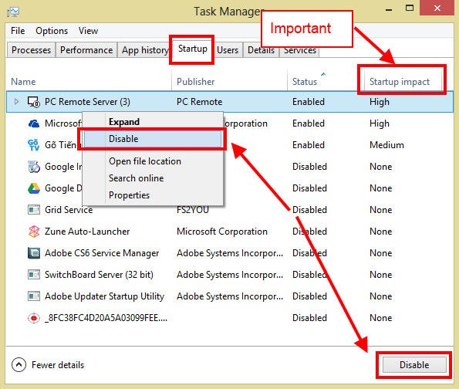Select SwitchBoard Server (32 bit) entry
Screen dimensions: 459x389
click(99, 275)
